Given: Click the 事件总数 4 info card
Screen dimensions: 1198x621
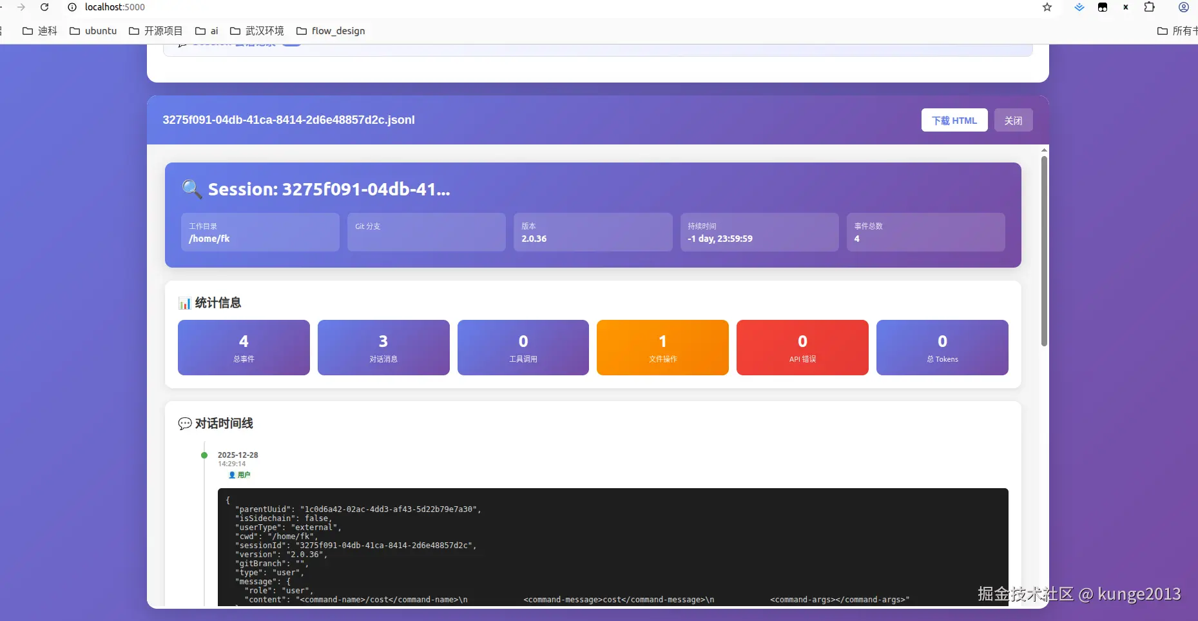Looking at the screenshot, I should coord(925,232).
